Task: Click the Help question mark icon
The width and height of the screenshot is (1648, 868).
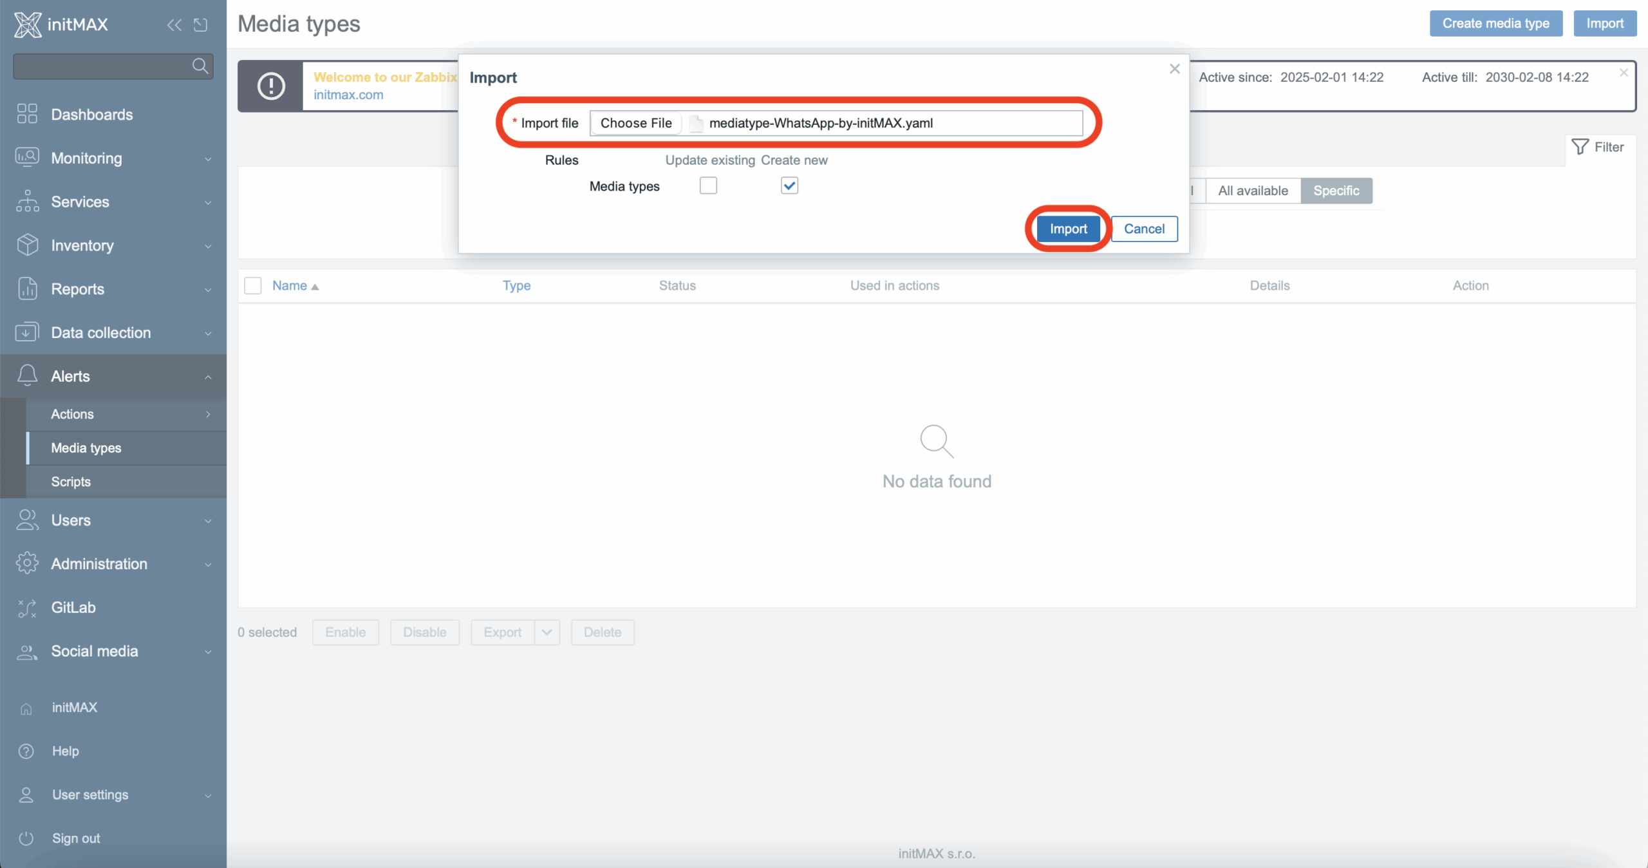Action: pos(26,751)
